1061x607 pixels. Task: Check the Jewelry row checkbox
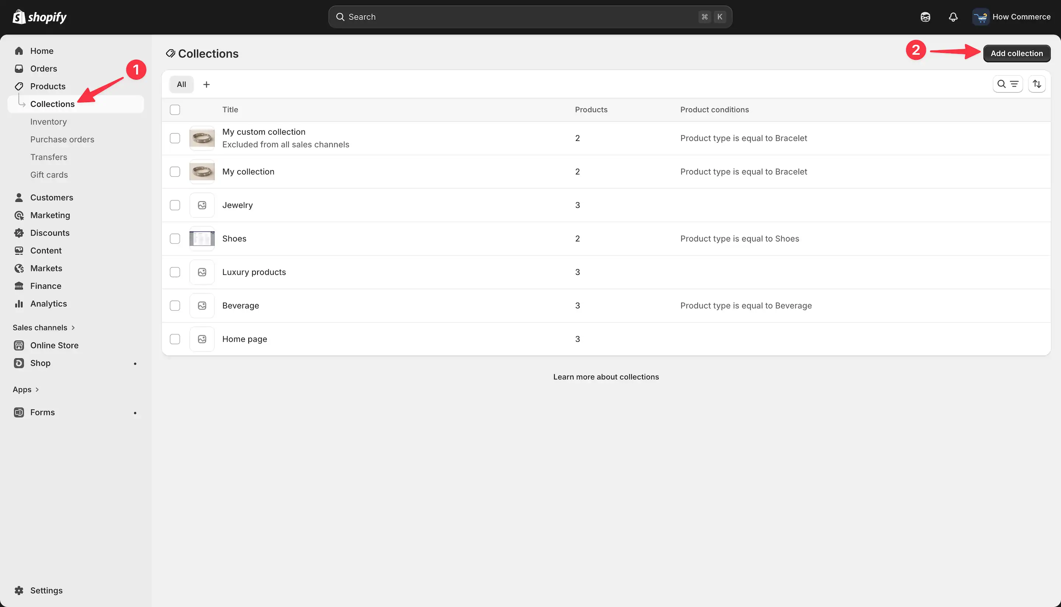point(175,205)
